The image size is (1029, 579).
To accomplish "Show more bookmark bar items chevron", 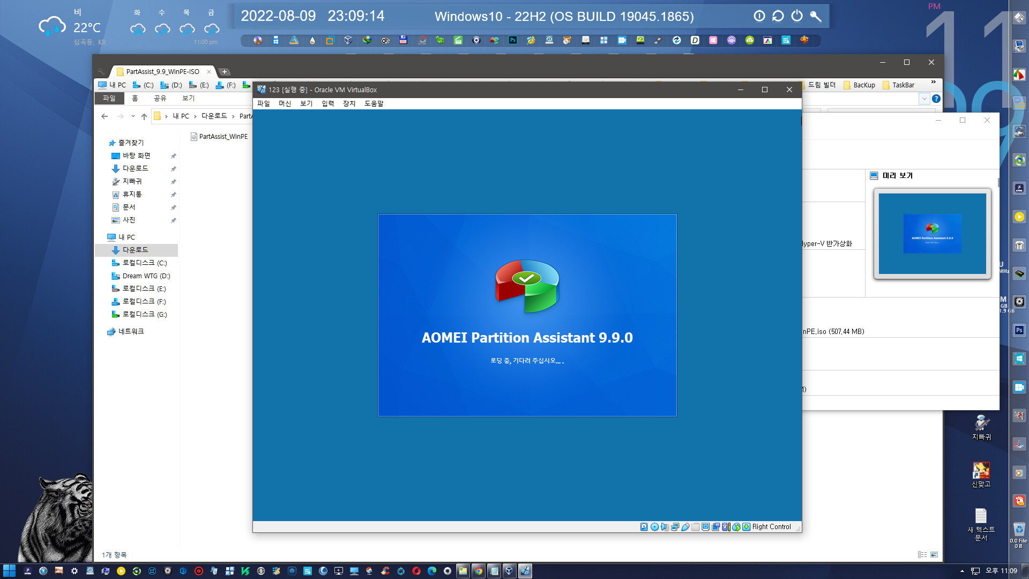I will click(x=934, y=82).
